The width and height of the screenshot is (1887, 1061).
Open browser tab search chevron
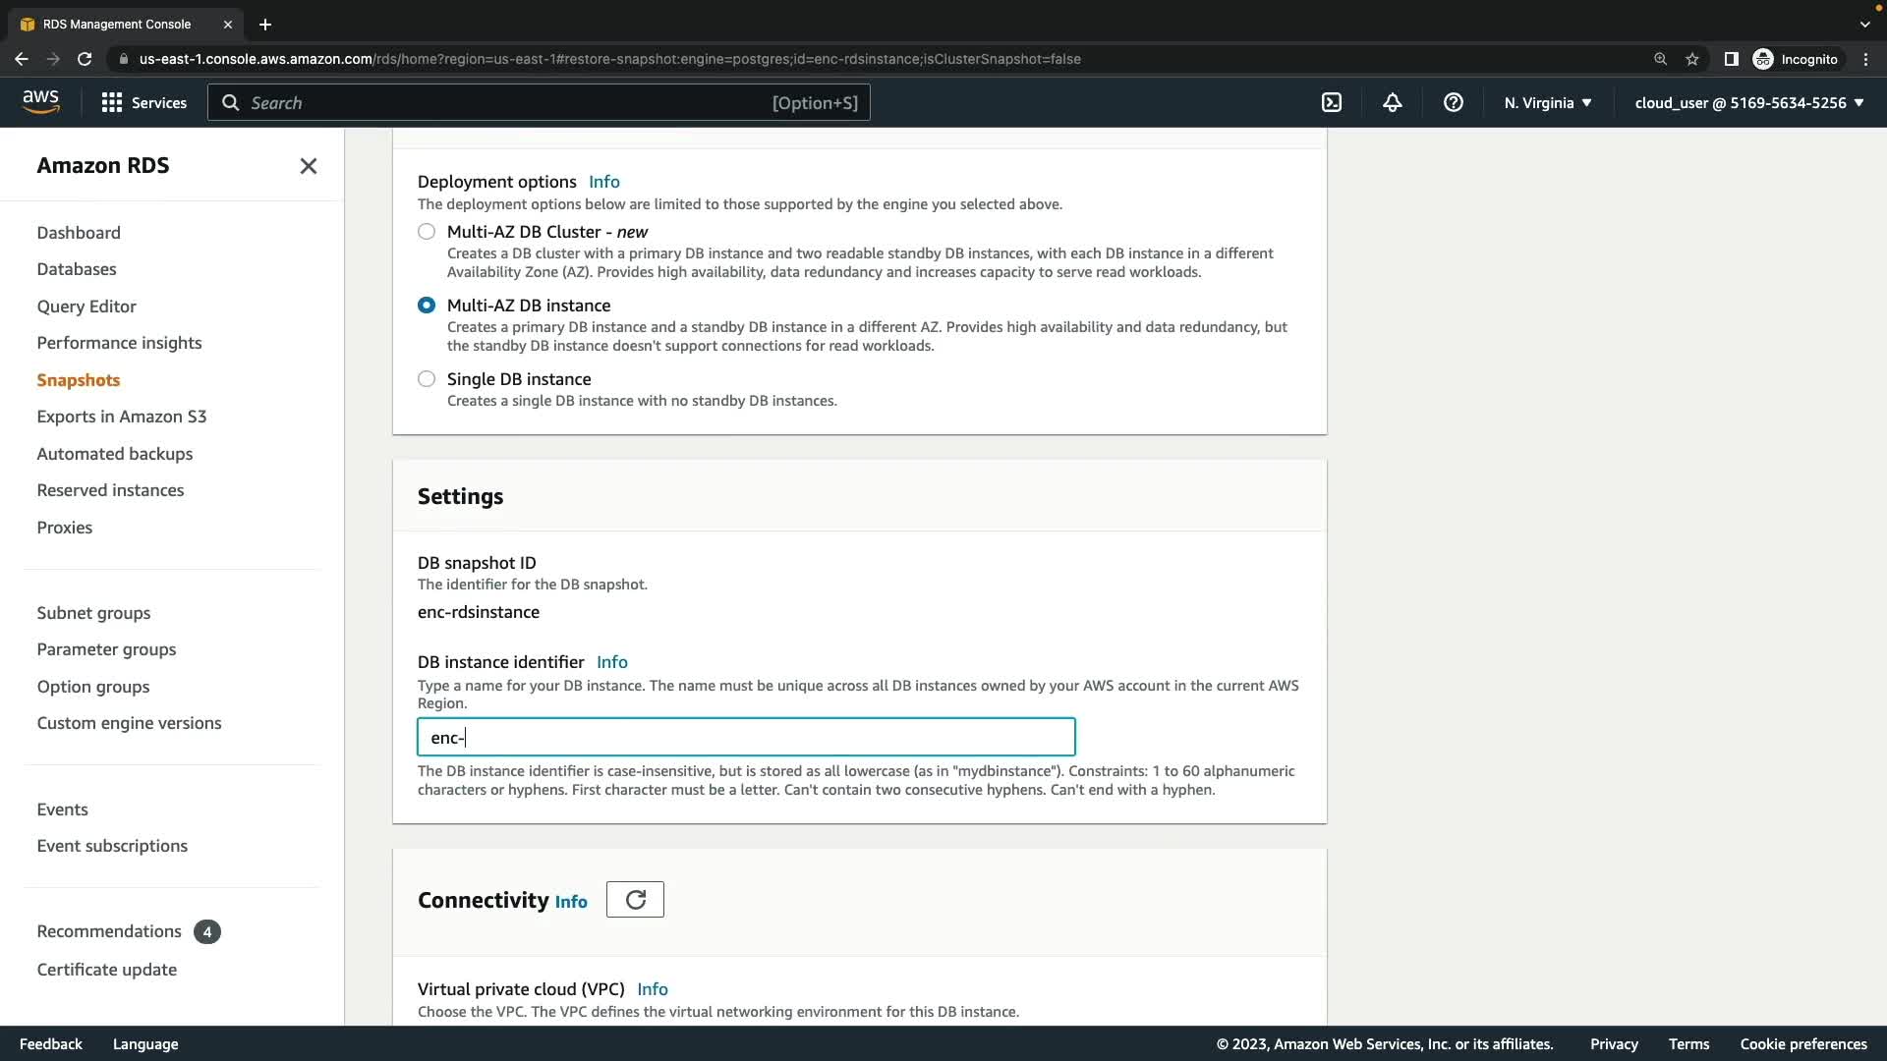1864,24
